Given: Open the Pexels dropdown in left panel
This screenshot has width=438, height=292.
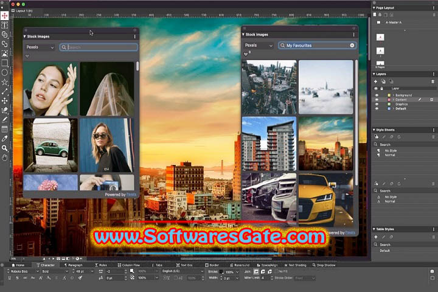Looking at the screenshot, I should [x=40, y=47].
